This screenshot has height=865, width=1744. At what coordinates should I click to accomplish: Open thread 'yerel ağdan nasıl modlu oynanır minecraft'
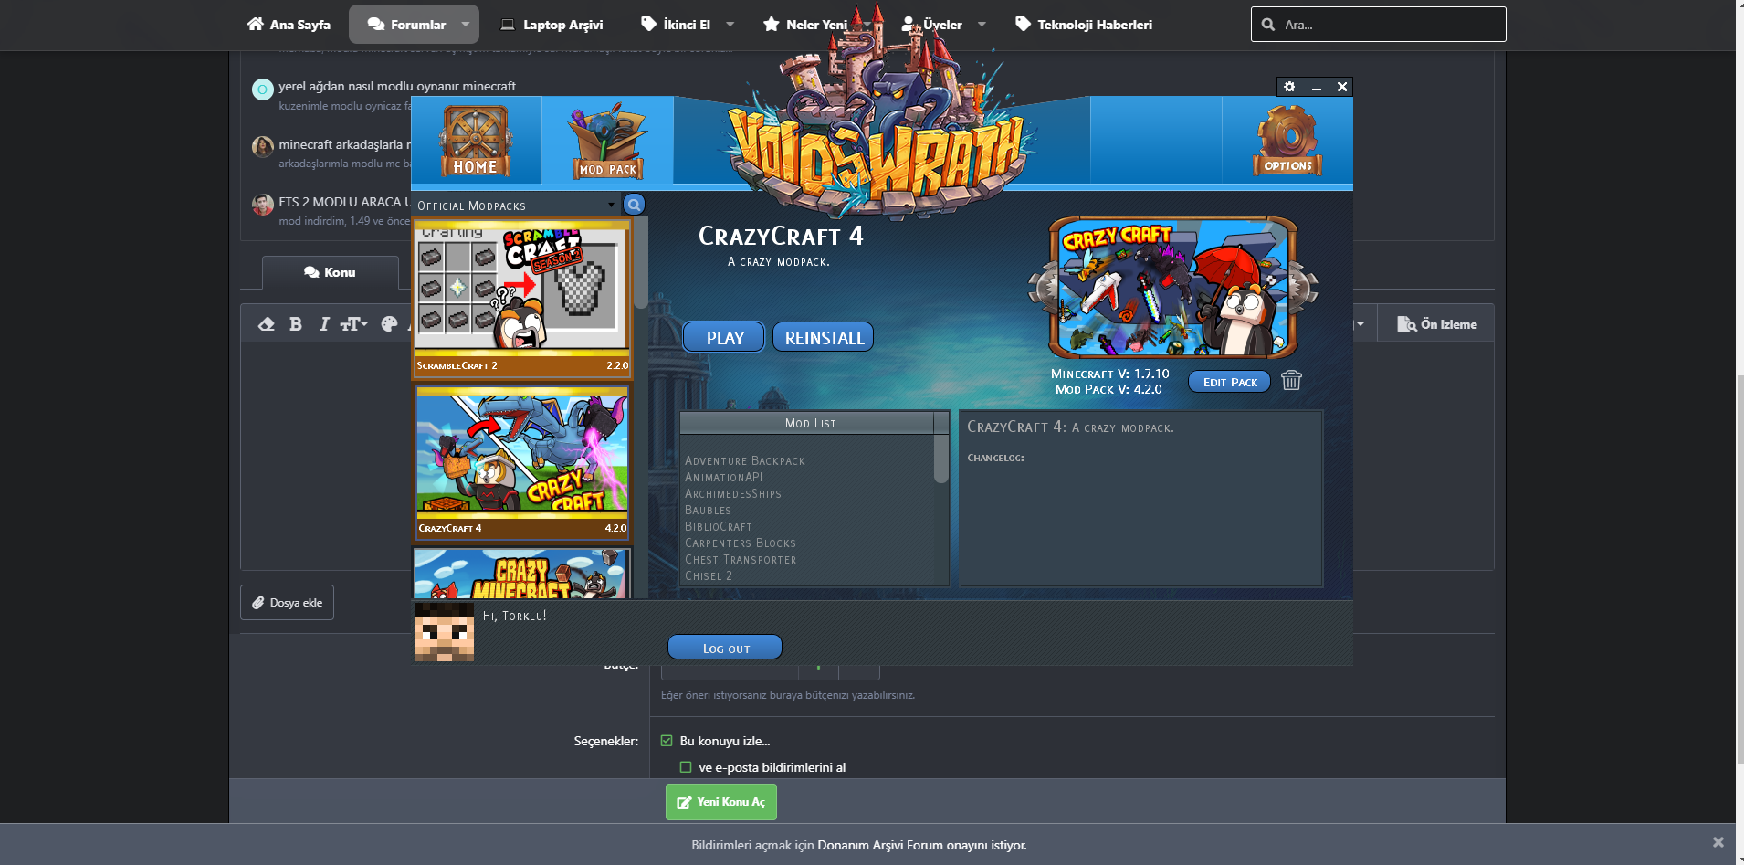[x=397, y=86]
